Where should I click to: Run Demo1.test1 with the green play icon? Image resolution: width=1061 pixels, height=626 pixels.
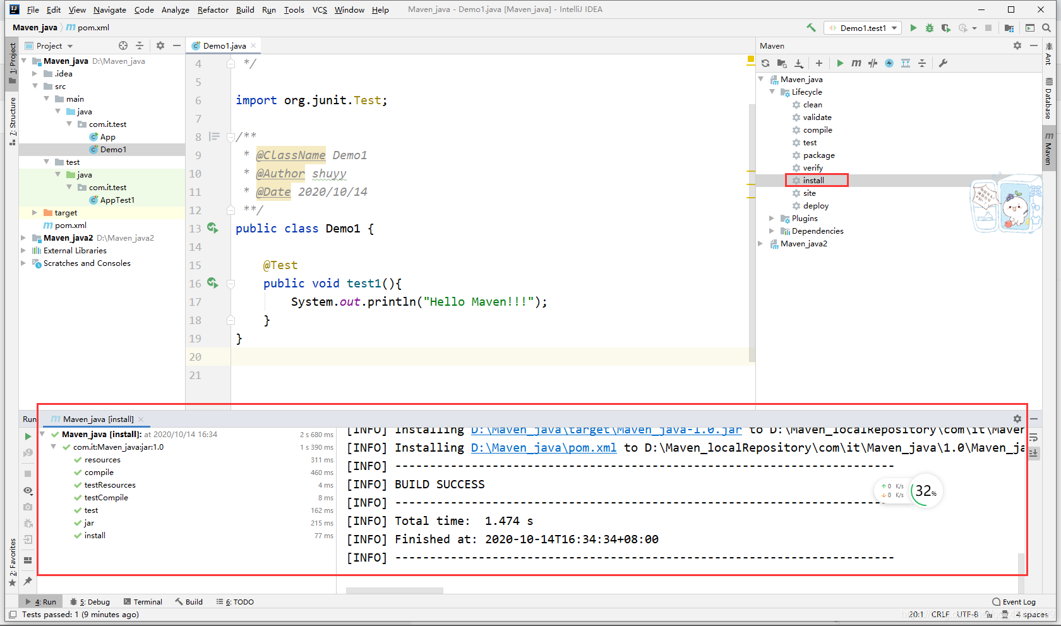[x=913, y=28]
